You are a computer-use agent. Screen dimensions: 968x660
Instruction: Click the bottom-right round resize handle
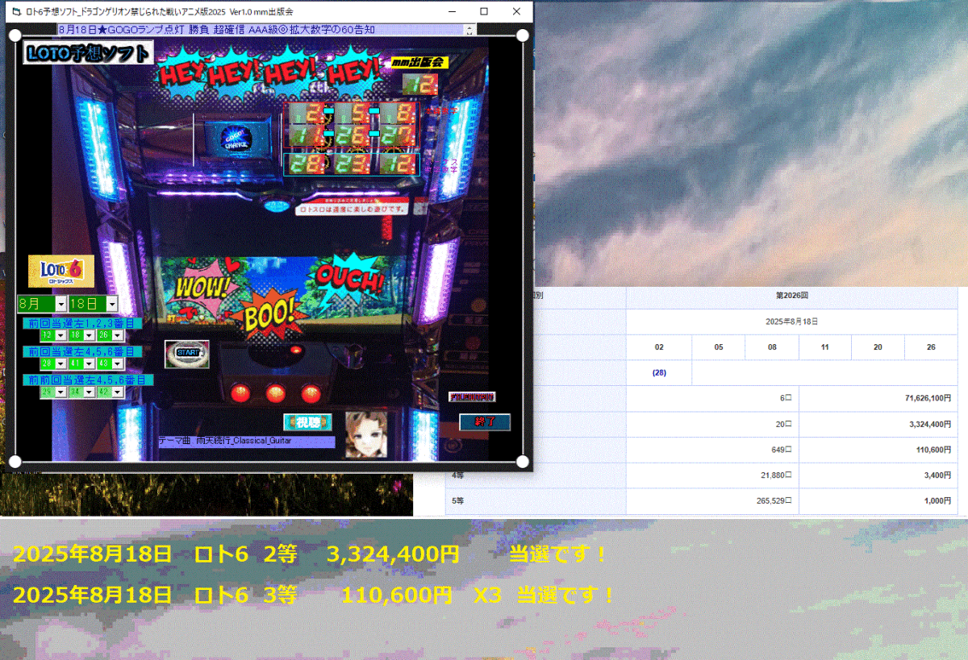[x=522, y=462]
